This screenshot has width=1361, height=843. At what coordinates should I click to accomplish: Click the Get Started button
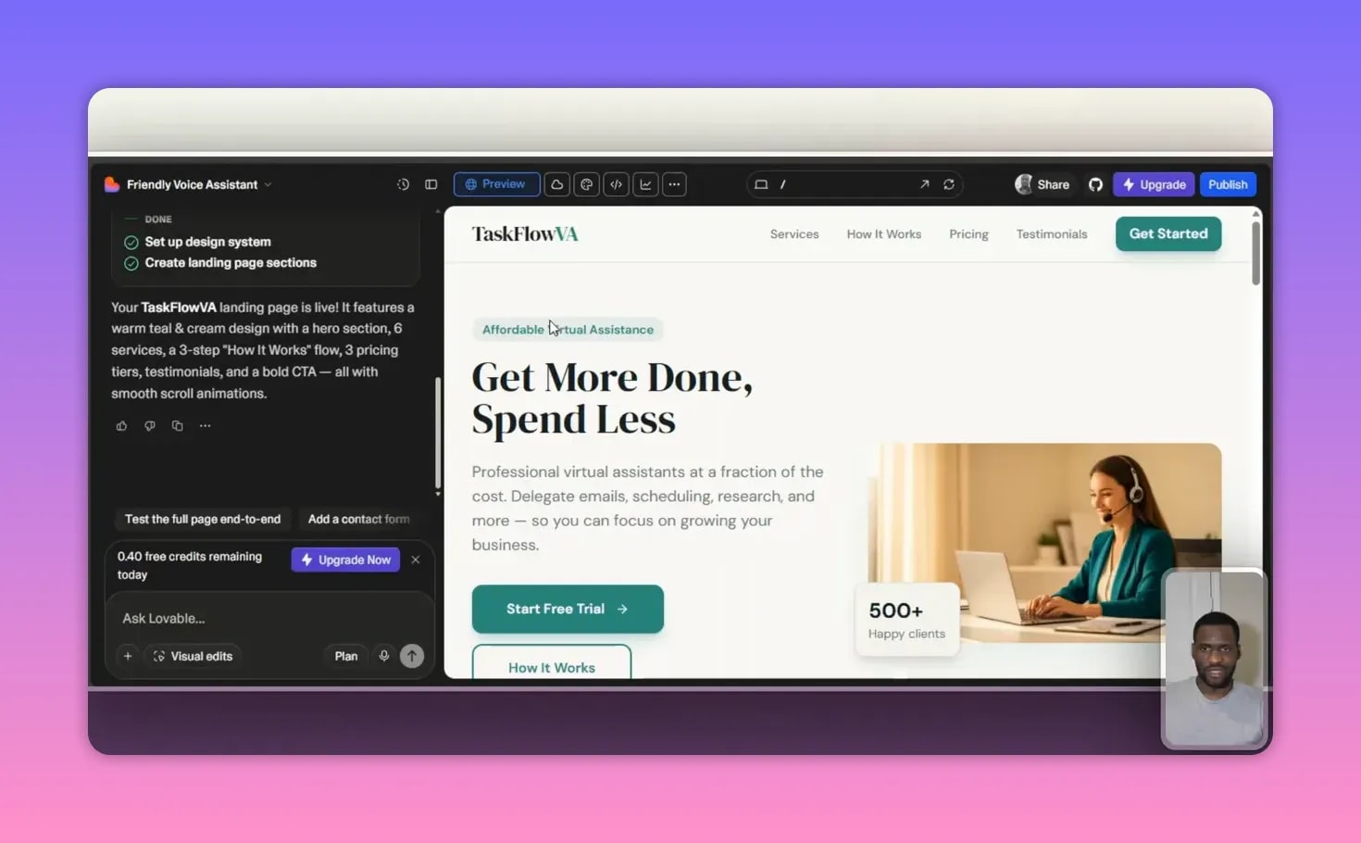(1168, 233)
